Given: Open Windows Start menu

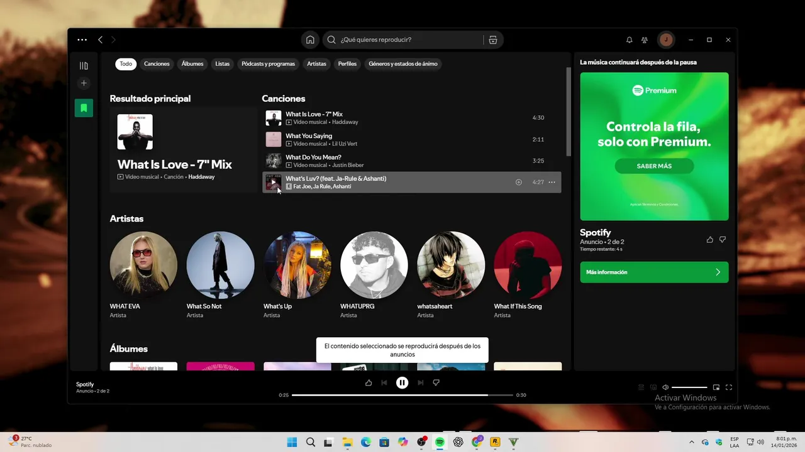Looking at the screenshot, I should [292, 442].
